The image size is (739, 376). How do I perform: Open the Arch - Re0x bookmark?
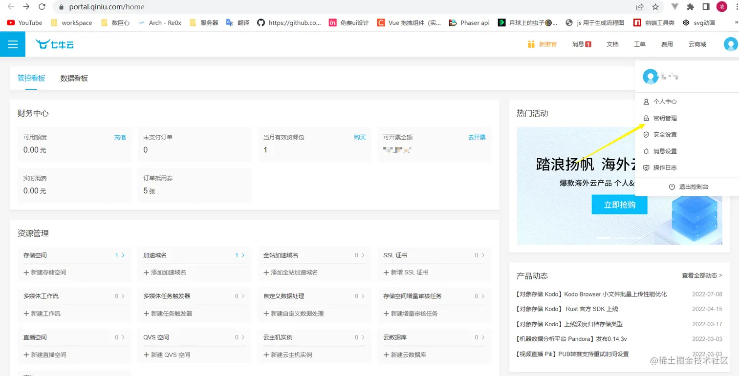pyautogui.click(x=160, y=22)
